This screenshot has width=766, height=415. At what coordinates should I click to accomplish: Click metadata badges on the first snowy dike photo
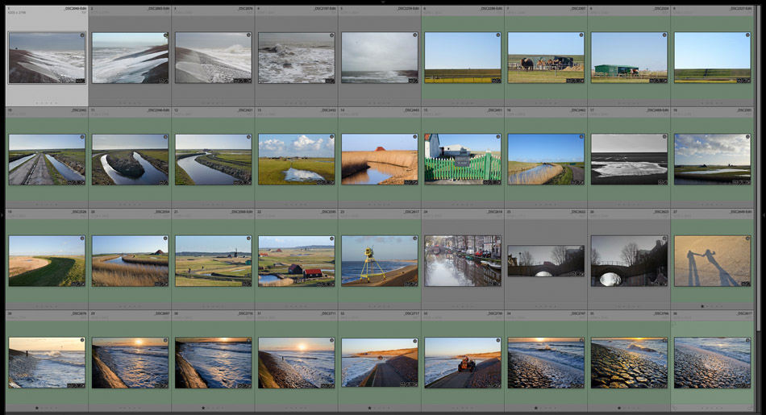tap(79, 81)
